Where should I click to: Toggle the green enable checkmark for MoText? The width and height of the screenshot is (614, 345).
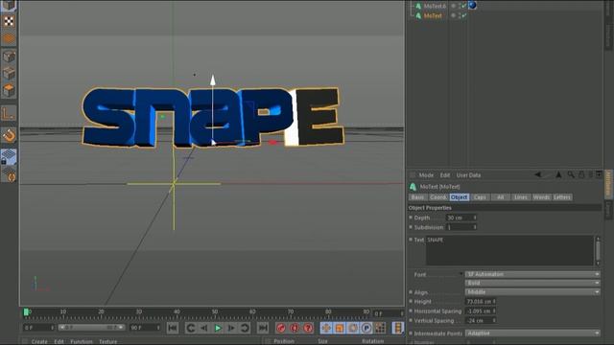(x=463, y=15)
